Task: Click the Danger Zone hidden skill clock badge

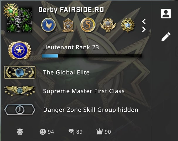Action: click(x=20, y=110)
